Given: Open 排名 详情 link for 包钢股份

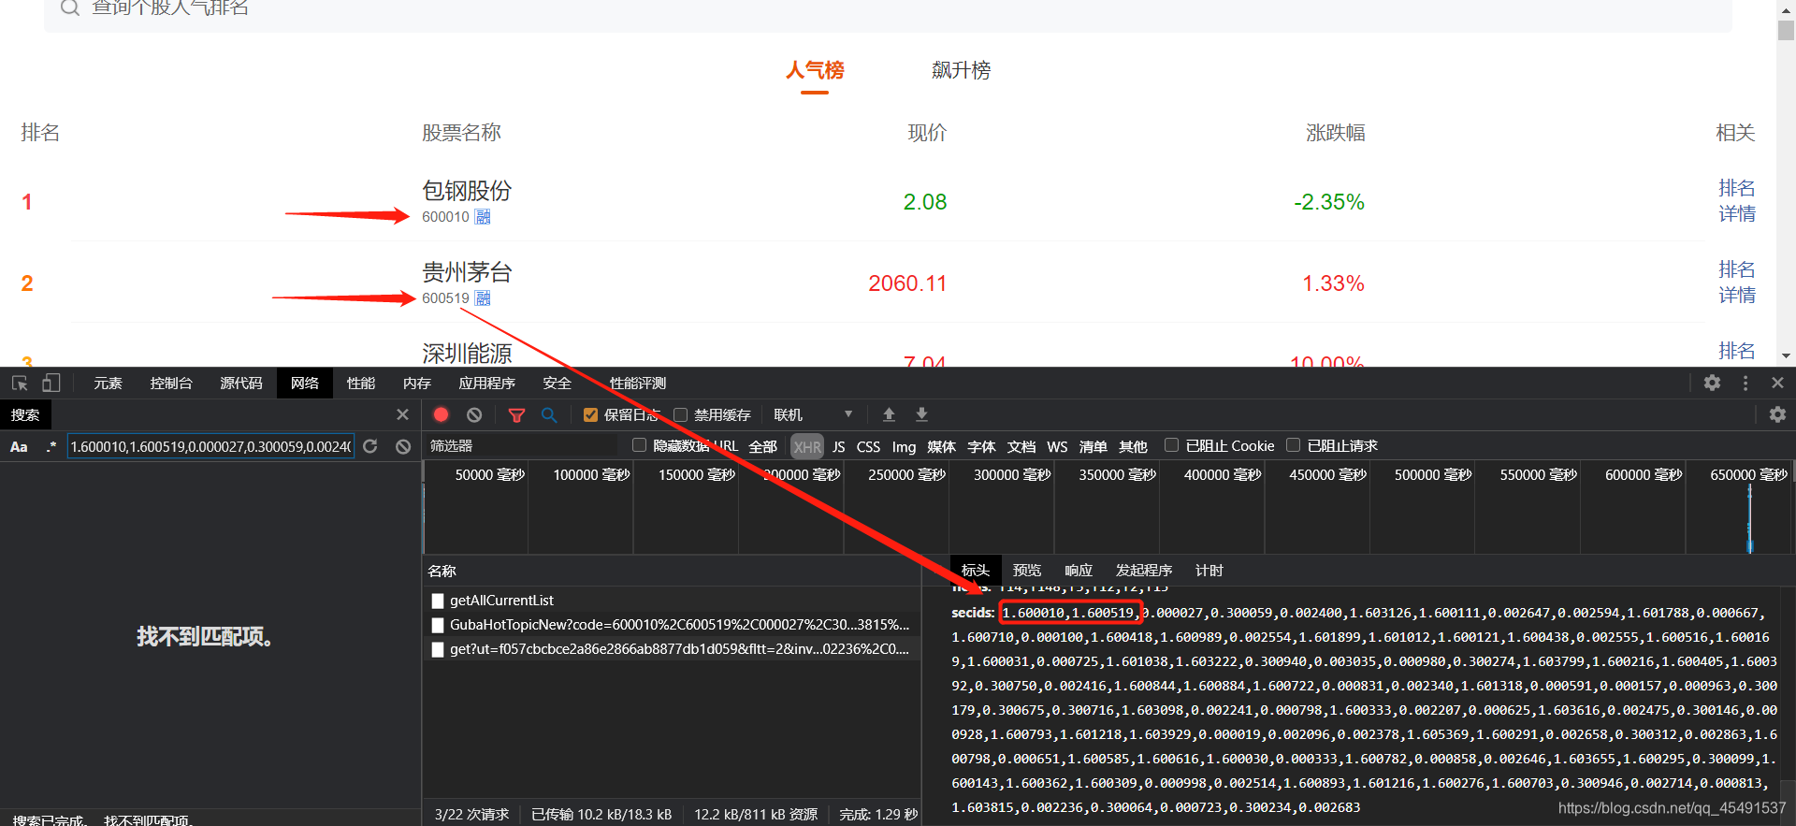Looking at the screenshot, I should click(1737, 201).
